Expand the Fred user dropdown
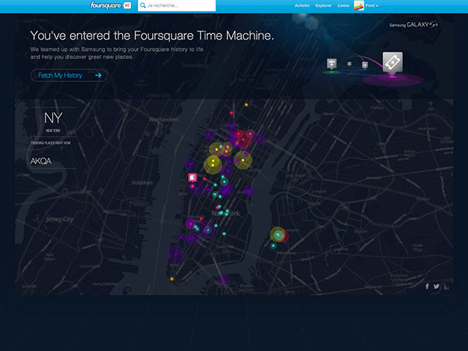The width and height of the screenshot is (468, 351). point(372,5)
